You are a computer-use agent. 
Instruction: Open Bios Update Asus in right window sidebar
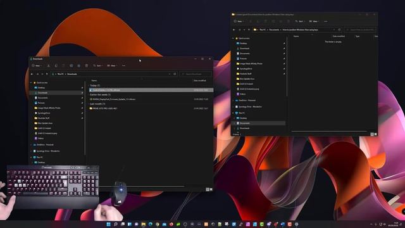[x=246, y=79]
